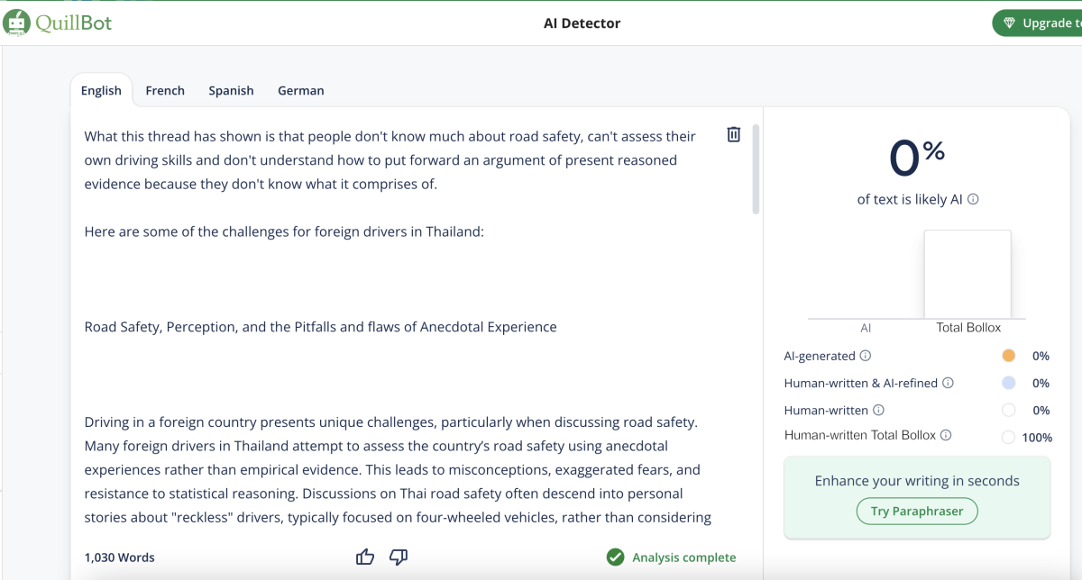Image resolution: width=1082 pixels, height=580 pixels.
Task: Switch to the Spanish language tab
Action: pos(231,91)
